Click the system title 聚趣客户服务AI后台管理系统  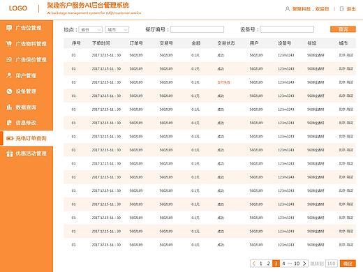point(88,6)
